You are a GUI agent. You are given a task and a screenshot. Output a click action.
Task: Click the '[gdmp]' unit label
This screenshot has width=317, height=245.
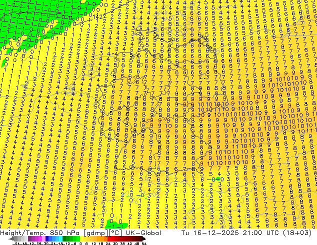[95, 233]
